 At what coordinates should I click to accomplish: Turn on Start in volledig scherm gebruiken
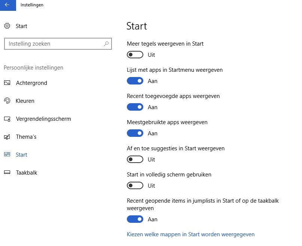pos(135,185)
